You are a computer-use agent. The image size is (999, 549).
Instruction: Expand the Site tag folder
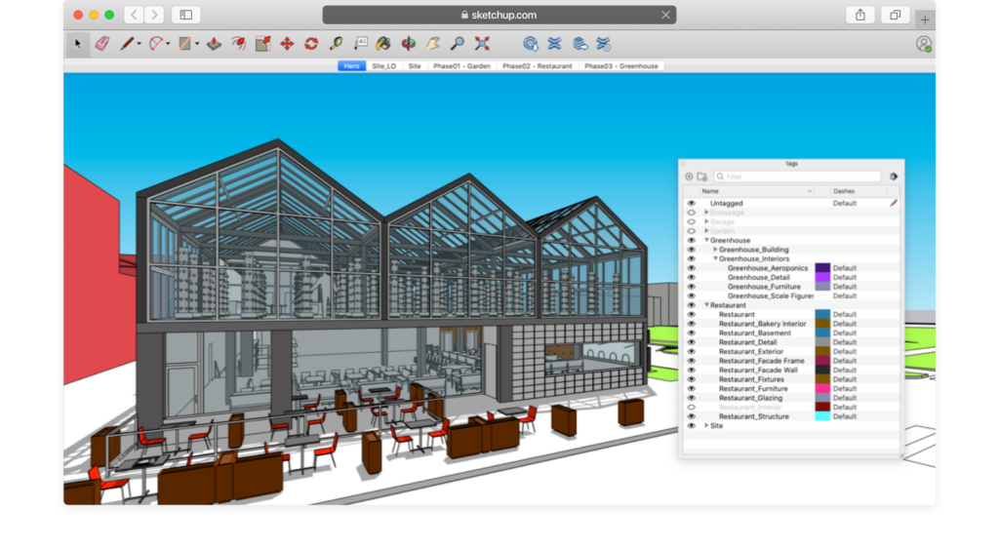point(706,426)
